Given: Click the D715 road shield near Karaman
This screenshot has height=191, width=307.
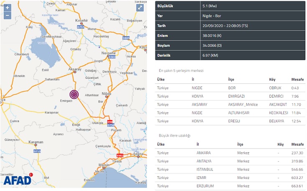Looking at the screenshot, I should (x=37, y=151).
